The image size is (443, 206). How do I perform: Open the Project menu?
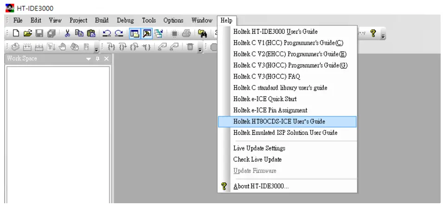tap(78, 20)
